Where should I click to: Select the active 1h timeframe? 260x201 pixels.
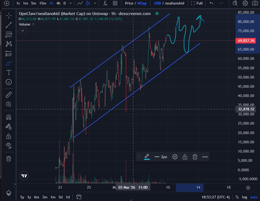tap(51, 3)
